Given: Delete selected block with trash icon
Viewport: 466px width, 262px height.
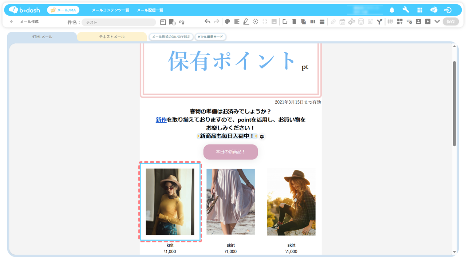Looking at the screenshot, I should [294, 21].
